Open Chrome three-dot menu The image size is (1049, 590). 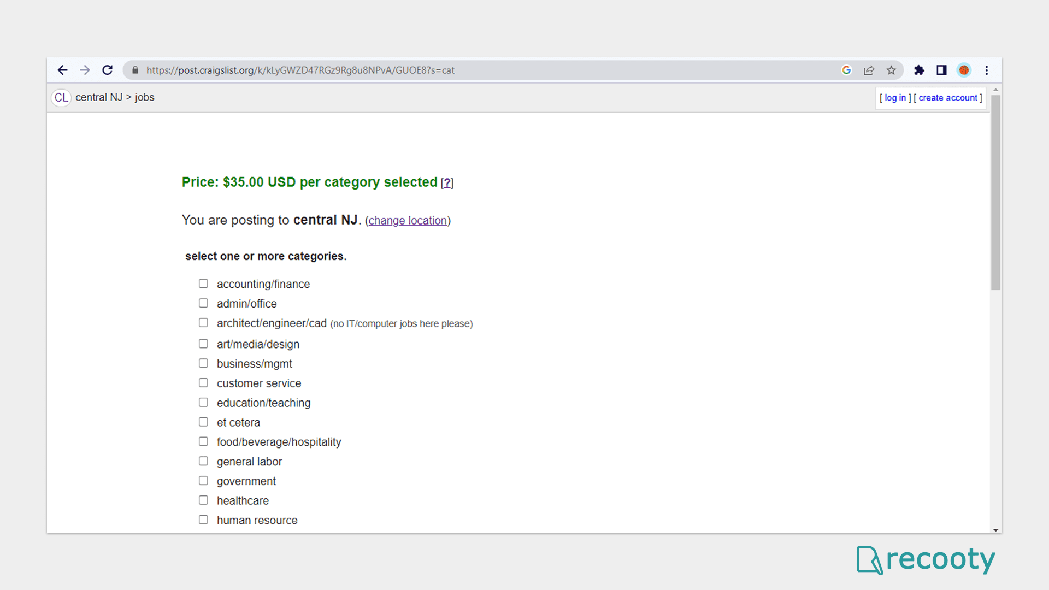click(987, 70)
